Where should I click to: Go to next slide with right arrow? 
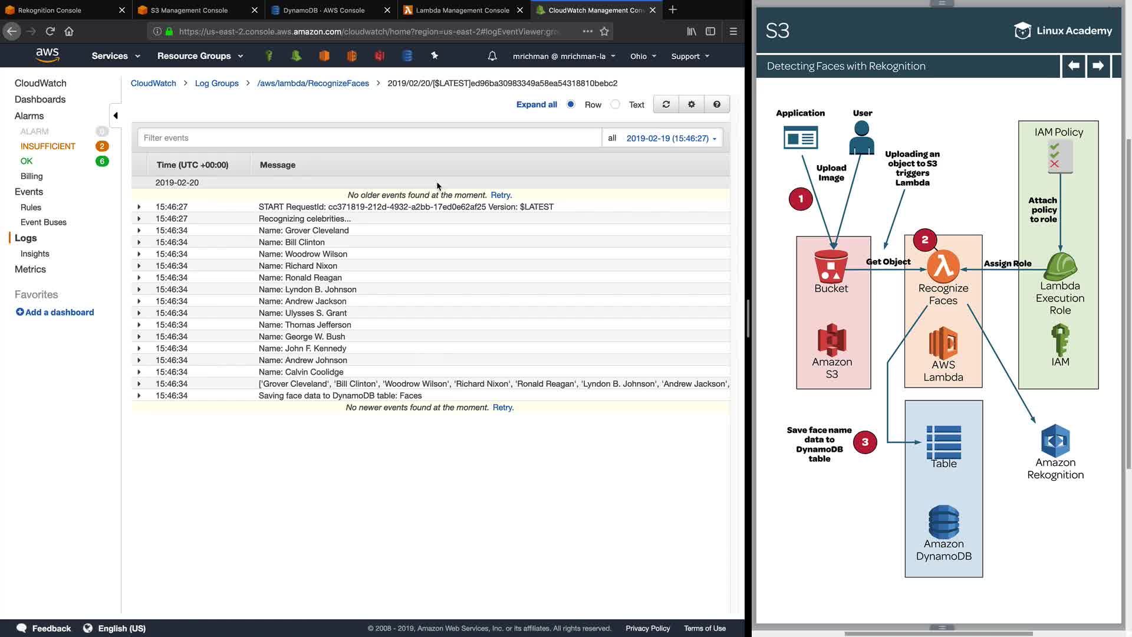coord(1098,66)
